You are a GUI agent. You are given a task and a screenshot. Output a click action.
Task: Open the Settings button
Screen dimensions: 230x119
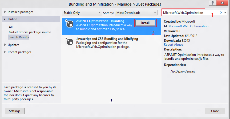click(15, 111)
